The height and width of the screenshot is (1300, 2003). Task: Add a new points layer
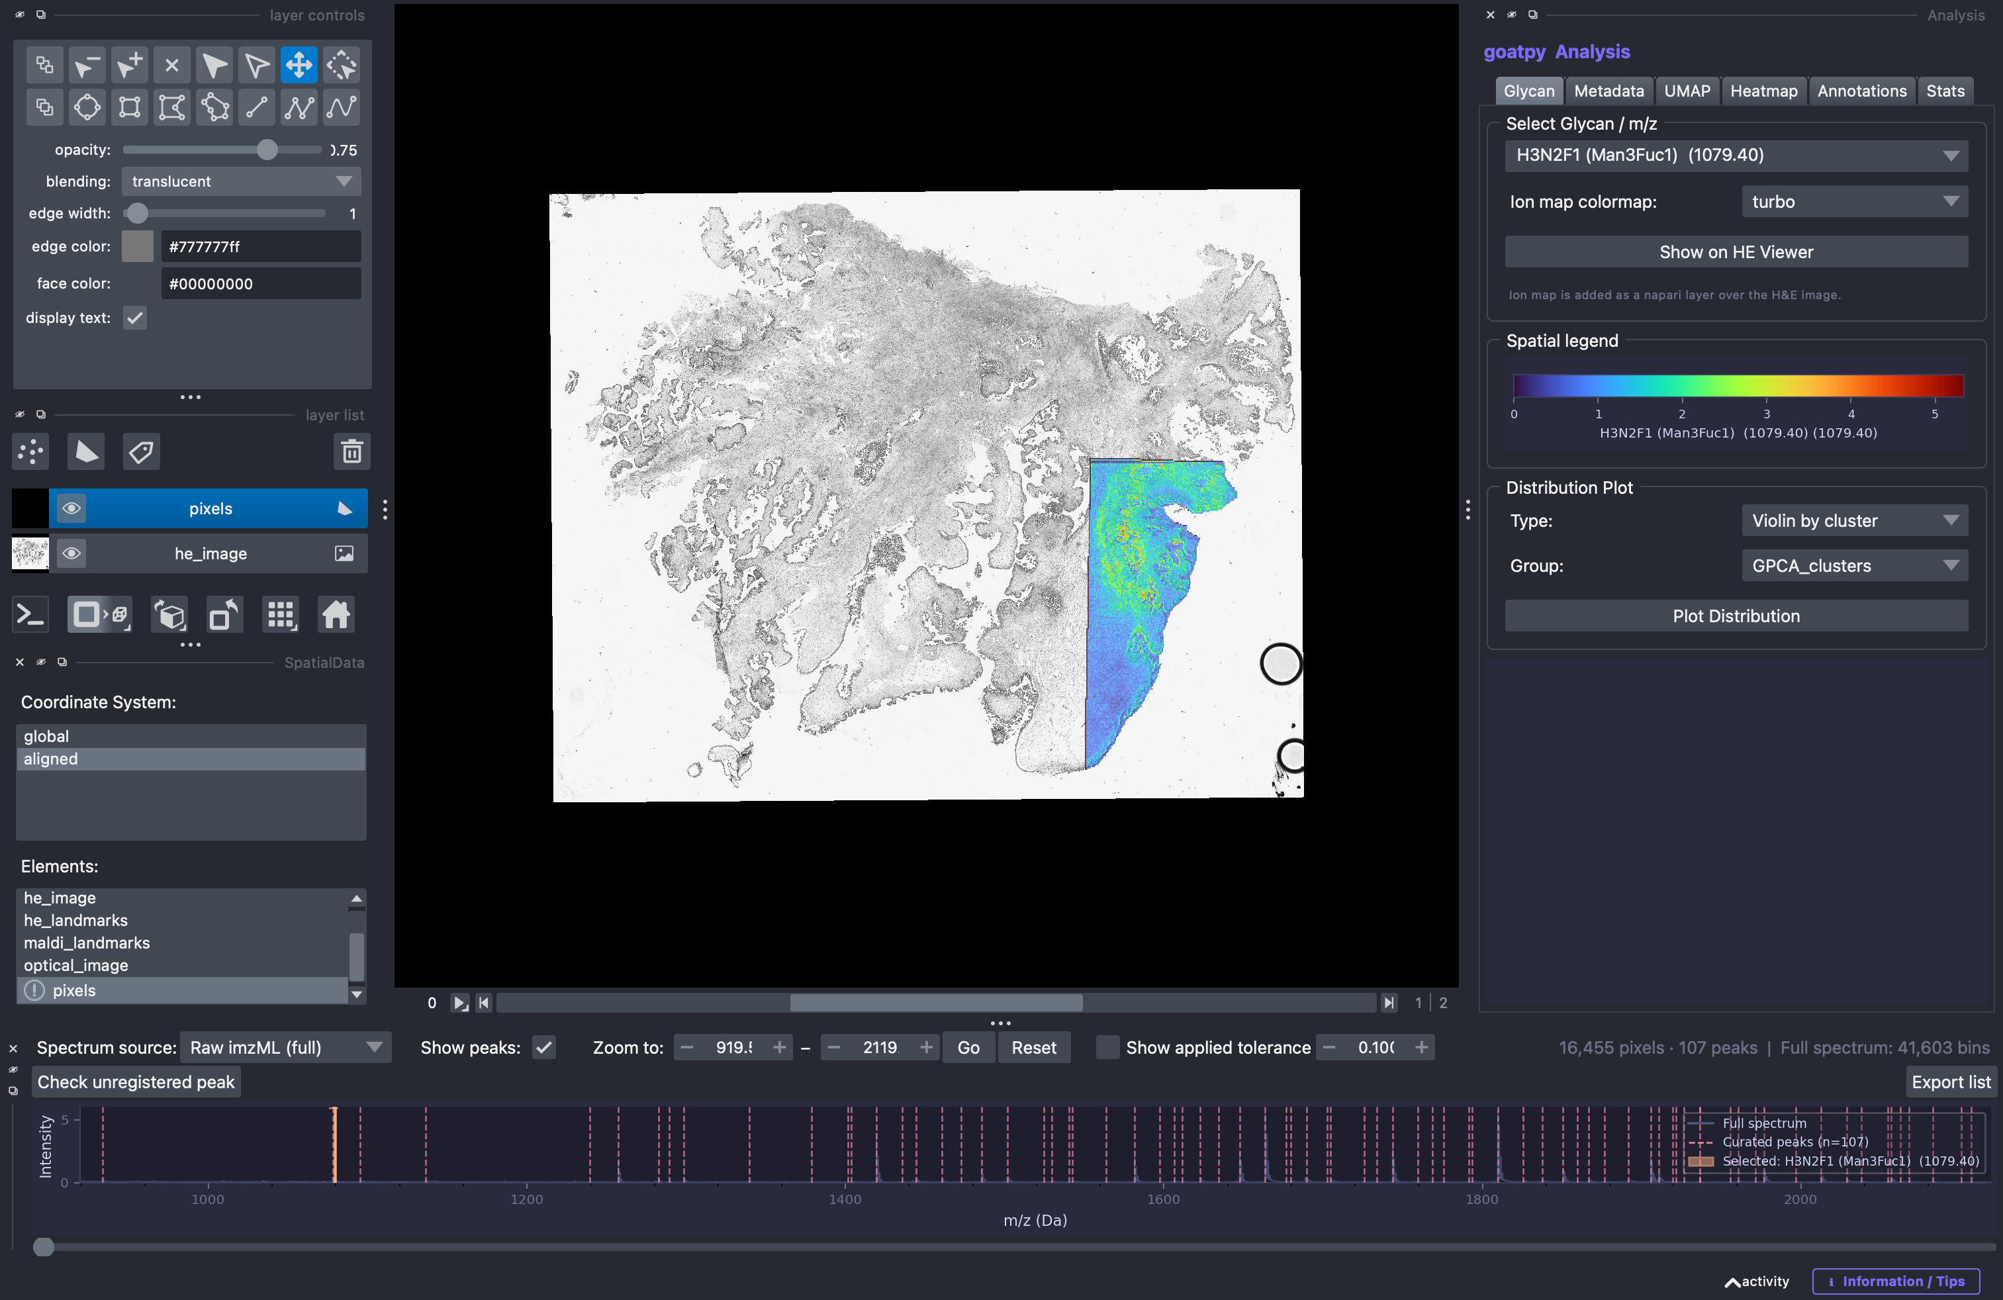click(31, 452)
